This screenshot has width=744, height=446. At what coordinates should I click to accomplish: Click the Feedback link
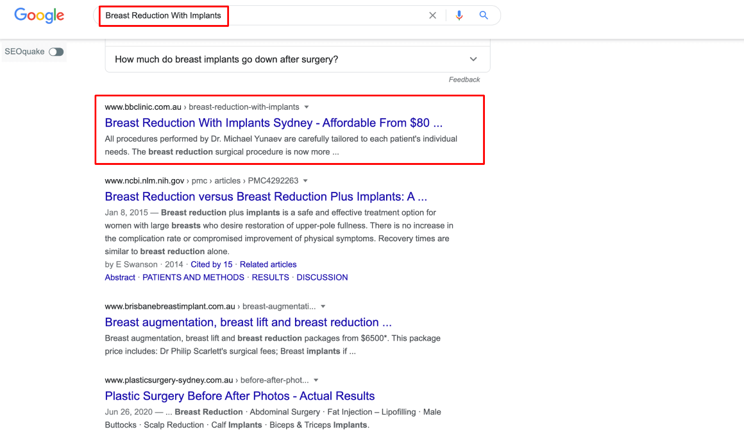[464, 80]
